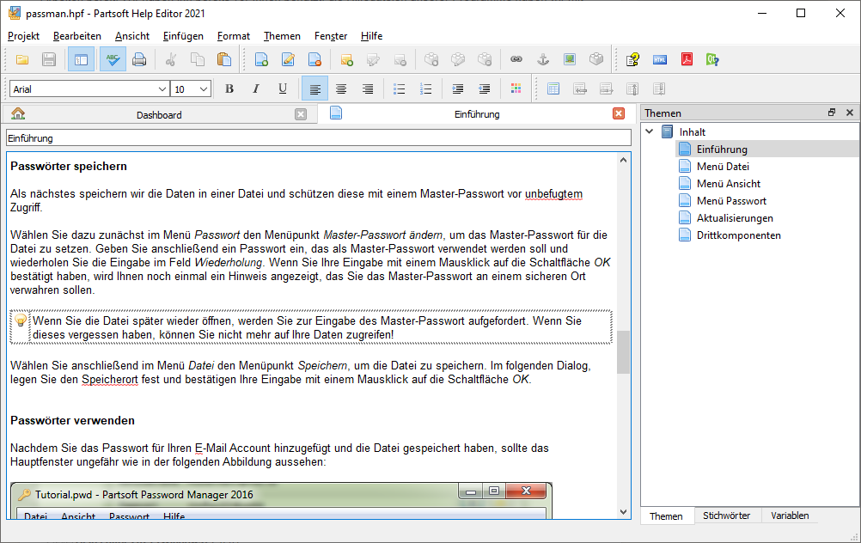Toggle the spell check ABC button
The width and height of the screenshot is (861, 543).
pyautogui.click(x=113, y=59)
